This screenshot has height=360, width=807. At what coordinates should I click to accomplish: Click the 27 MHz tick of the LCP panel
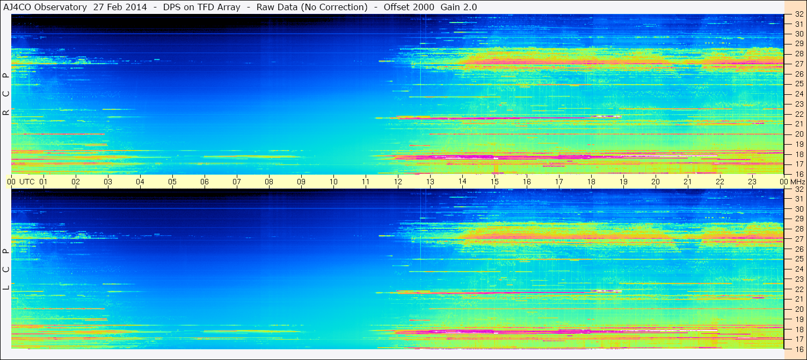799,239
